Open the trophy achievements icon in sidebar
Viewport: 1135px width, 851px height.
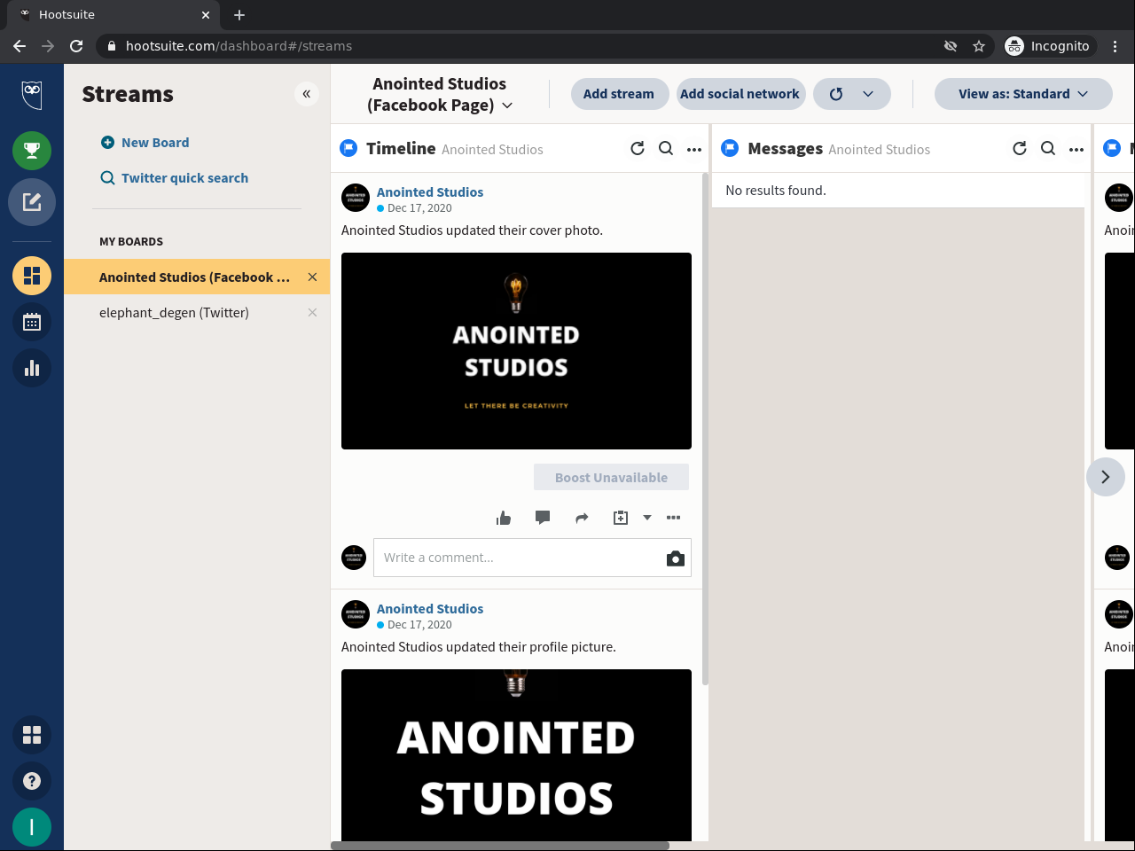click(x=32, y=151)
